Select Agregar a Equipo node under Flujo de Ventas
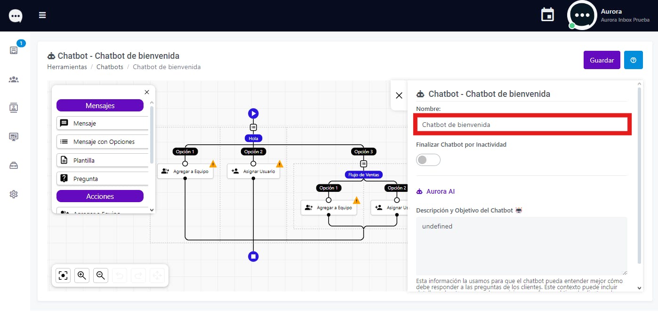658x315 pixels. tap(329, 207)
